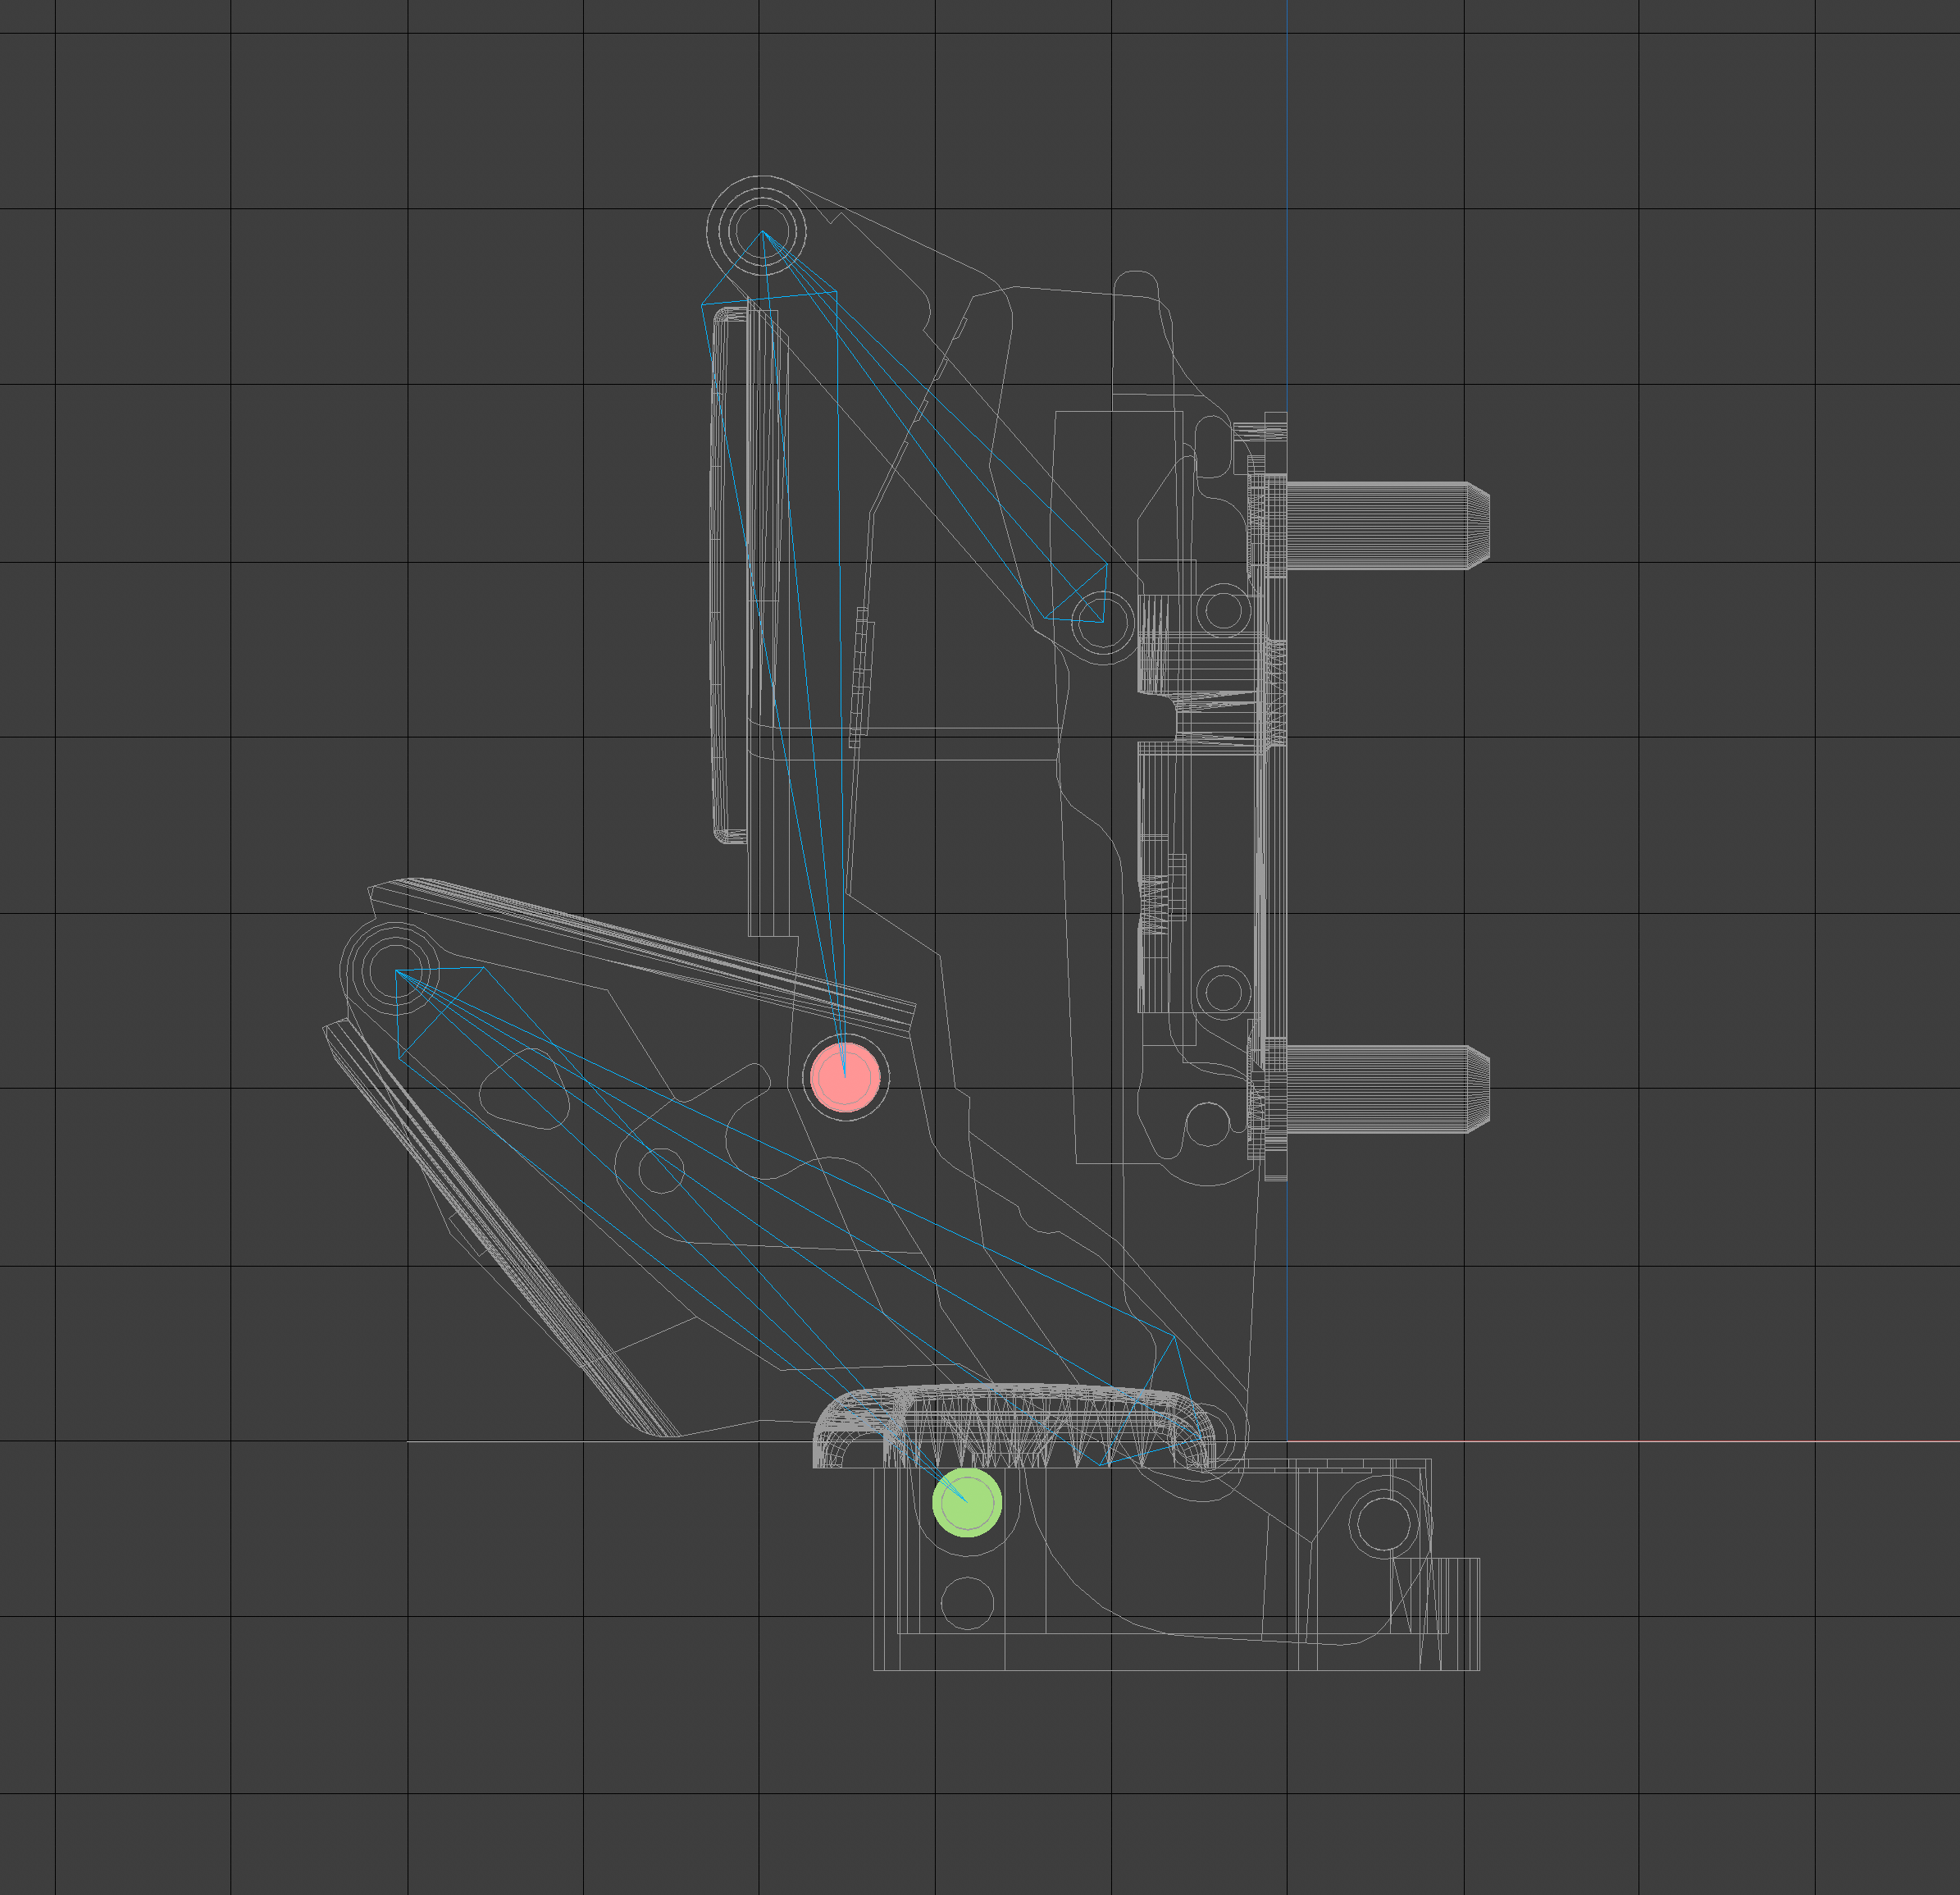The height and width of the screenshot is (1895, 1960).
Task: Click the large ring in bottom-right housing
Action: [1383, 1523]
